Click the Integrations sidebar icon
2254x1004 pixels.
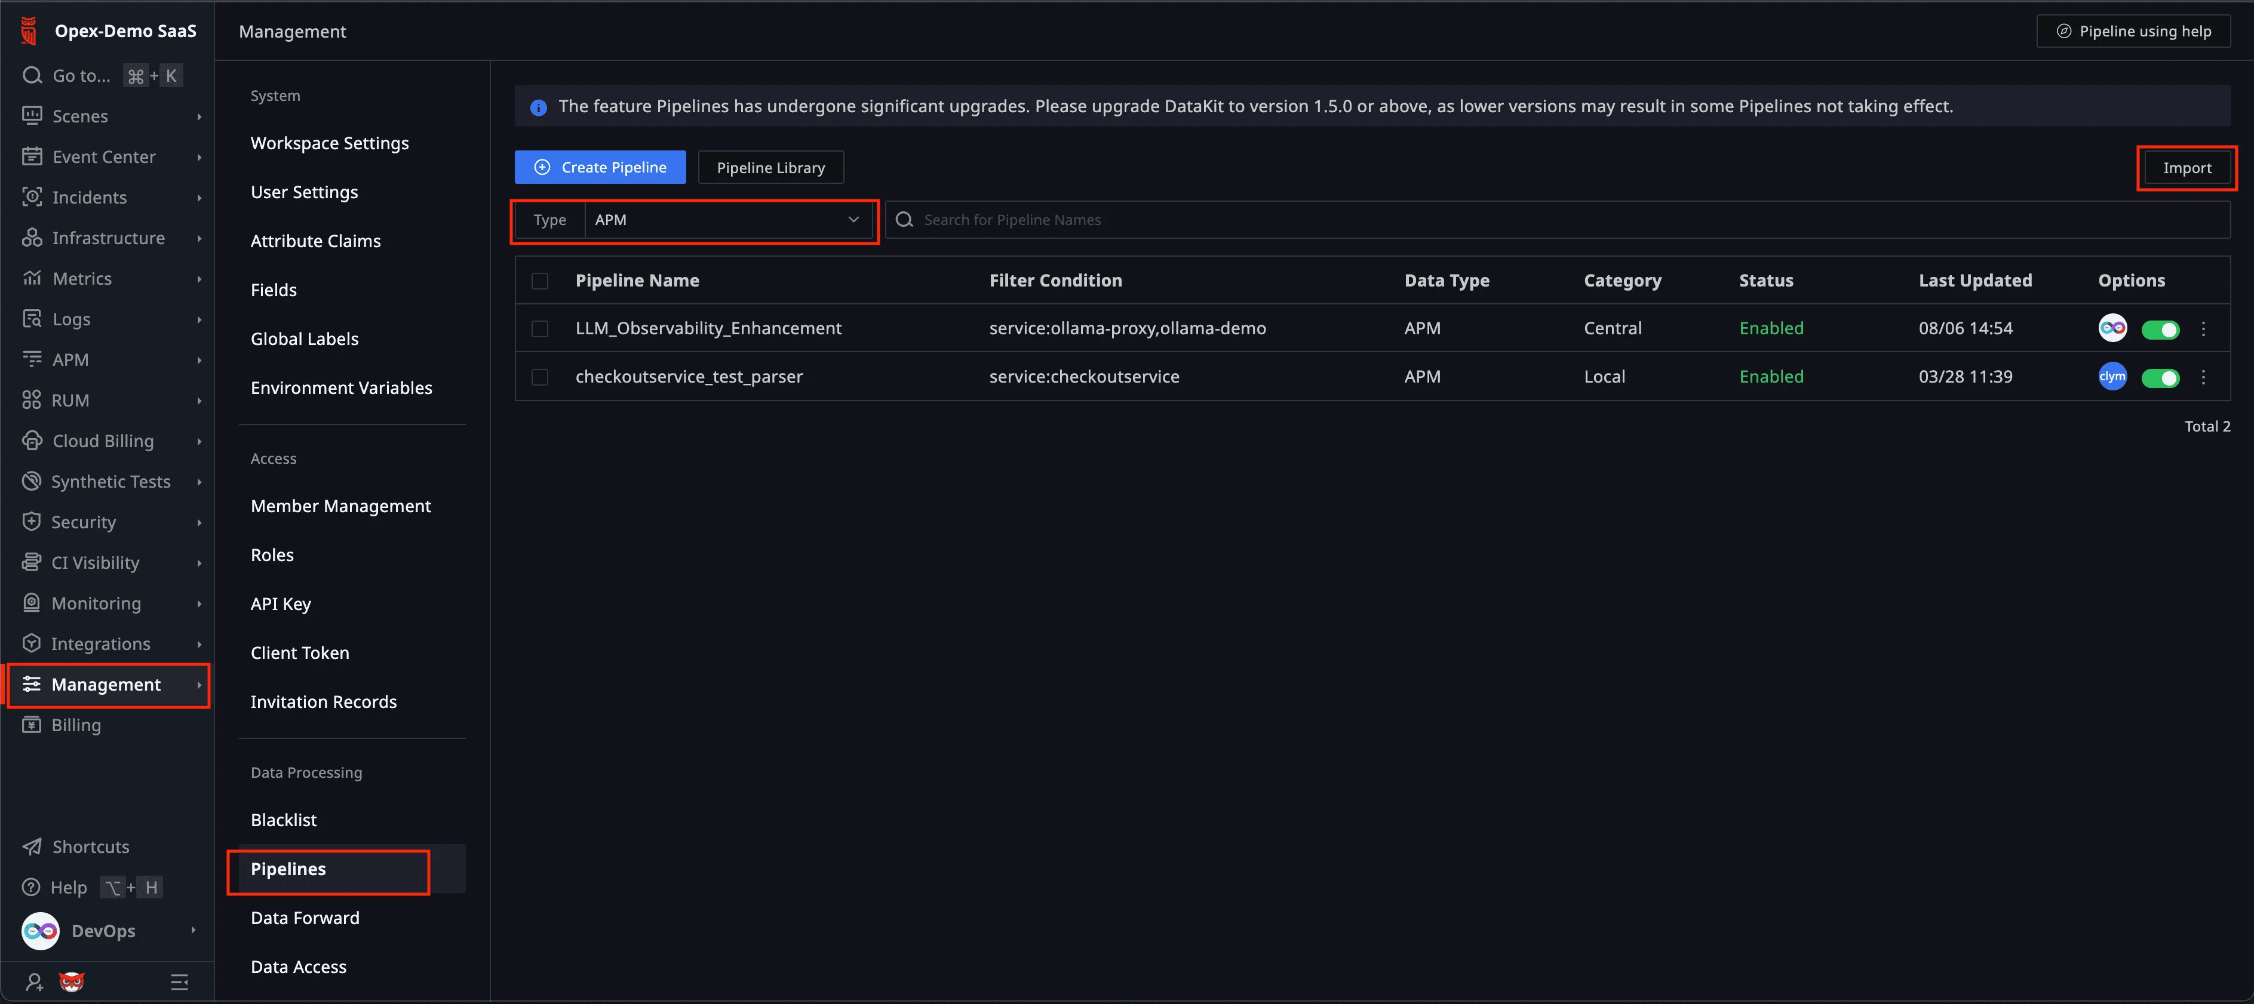32,643
